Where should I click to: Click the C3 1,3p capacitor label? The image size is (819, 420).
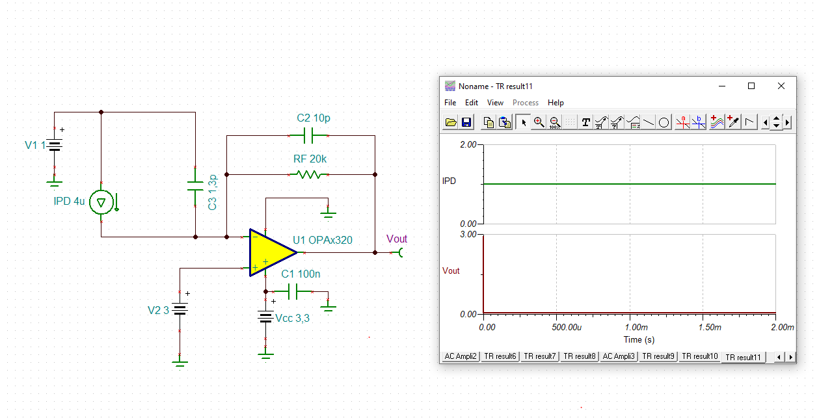click(x=212, y=192)
